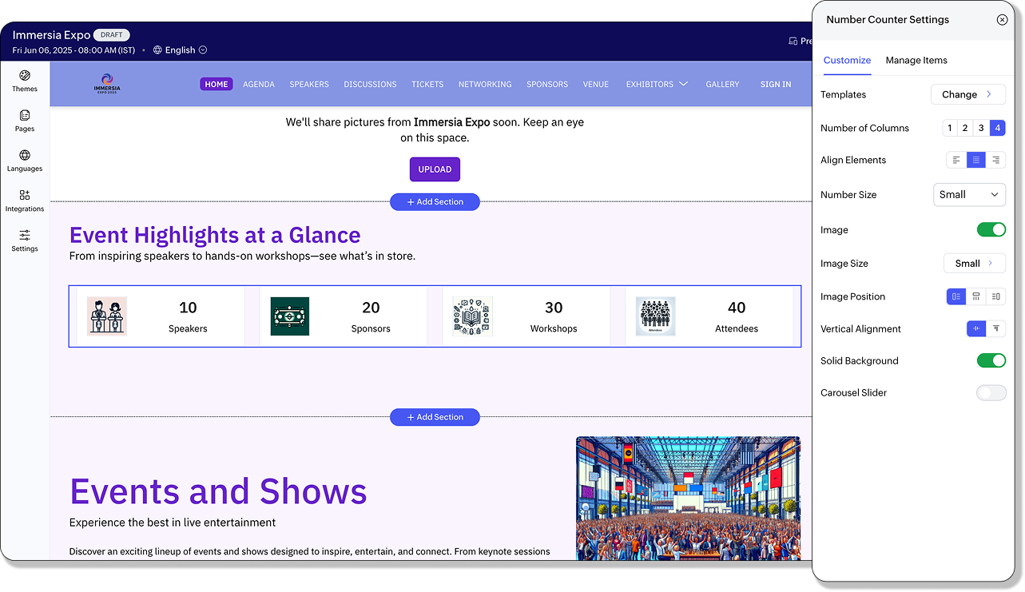Select the Events and Shows expo image
Image resolution: width=1025 pixels, height=592 pixels.
tap(688, 498)
